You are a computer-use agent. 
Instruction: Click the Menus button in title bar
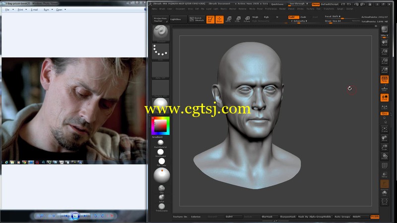316,4
